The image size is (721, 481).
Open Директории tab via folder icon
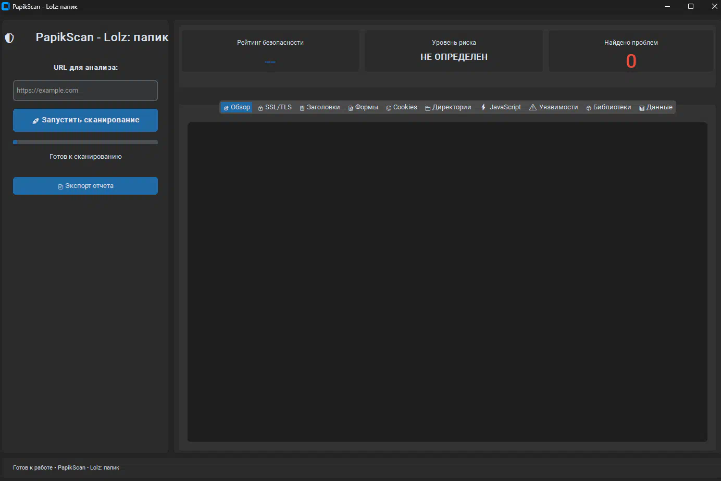click(x=427, y=108)
